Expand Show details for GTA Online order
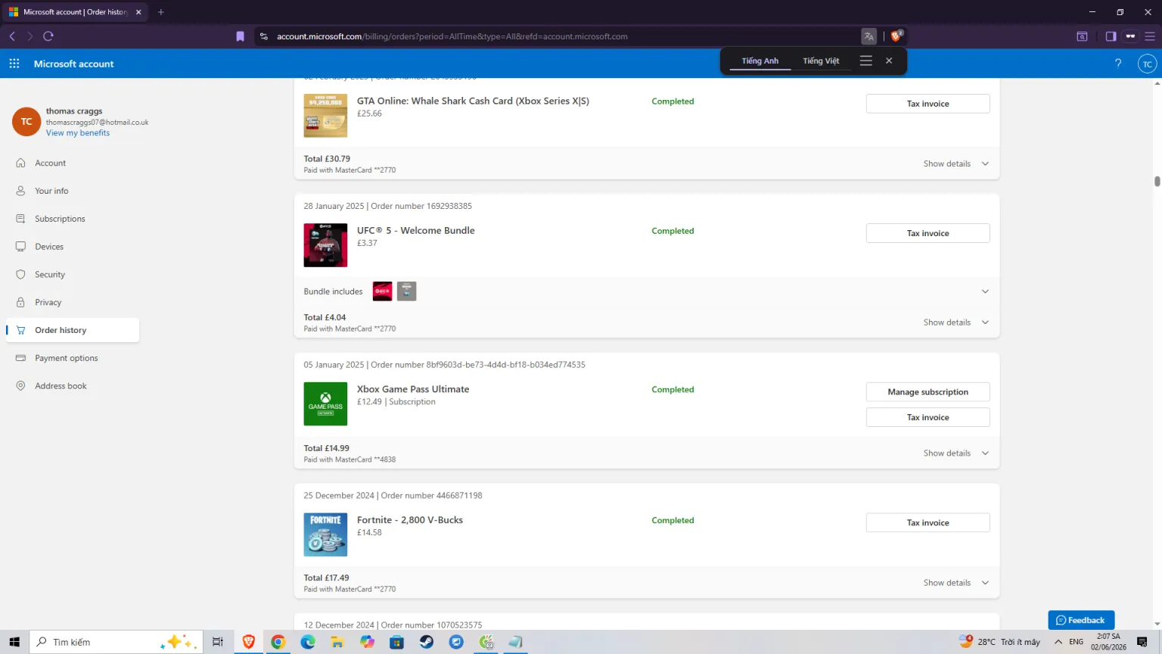Viewport: 1162px width, 654px height. (955, 163)
